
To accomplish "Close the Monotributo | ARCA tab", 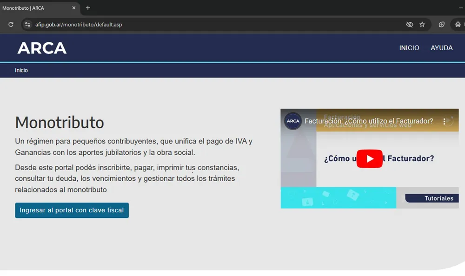I will [x=74, y=8].
